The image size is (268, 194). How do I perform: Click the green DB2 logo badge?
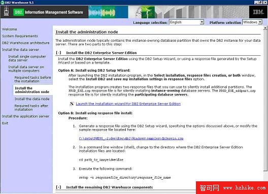(x=19, y=12)
